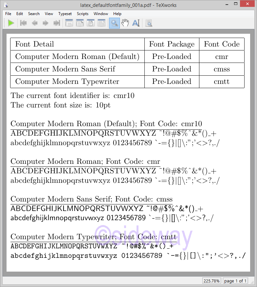Click heading 'Computer Modern Typewriter; Font Code: cmtt'
Viewport: 257px width, 287px height.
coord(94,237)
